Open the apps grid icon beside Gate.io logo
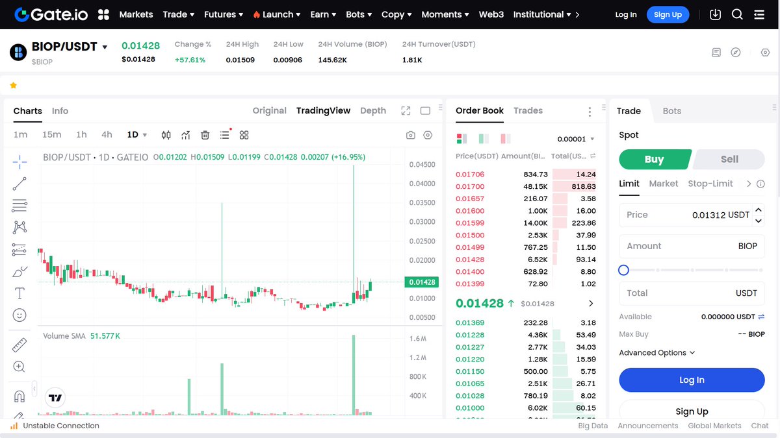The width and height of the screenshot is (780, 438). (x=103, y=14)
